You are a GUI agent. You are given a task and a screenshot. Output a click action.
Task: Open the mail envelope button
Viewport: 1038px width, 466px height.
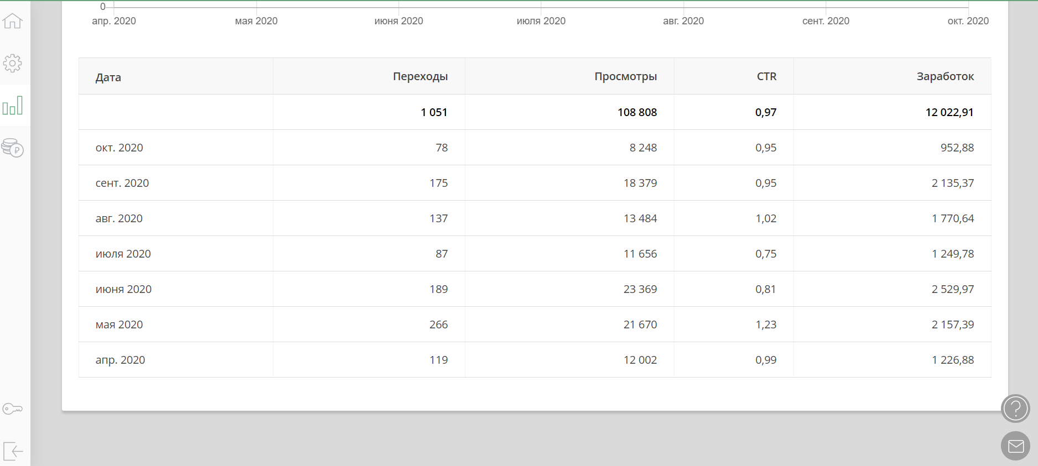click(1015, 446)
